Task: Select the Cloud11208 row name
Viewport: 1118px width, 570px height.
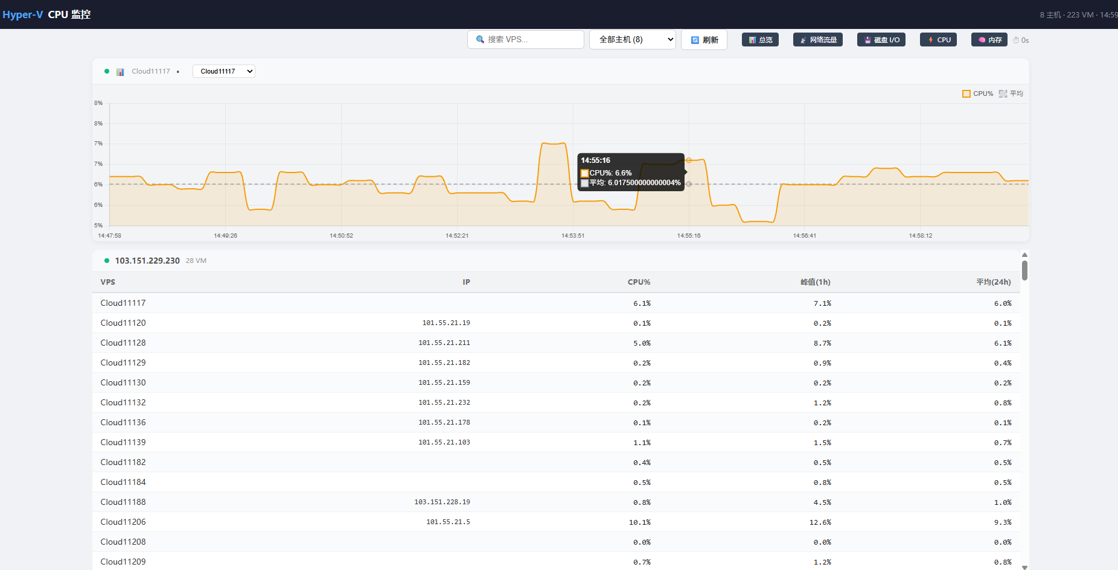Action: 123,542
